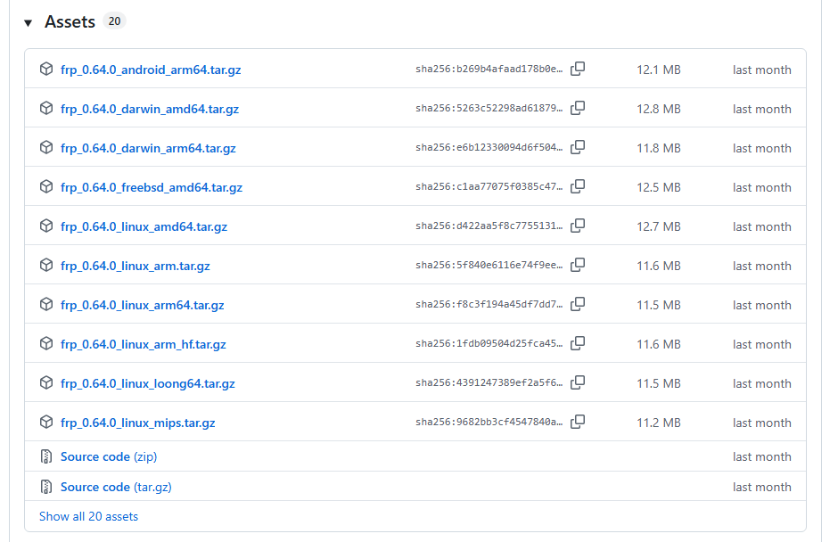Copy checksum of freebsd_amd64 tarball
The image size is (838, 542).
tap(578, 186)
